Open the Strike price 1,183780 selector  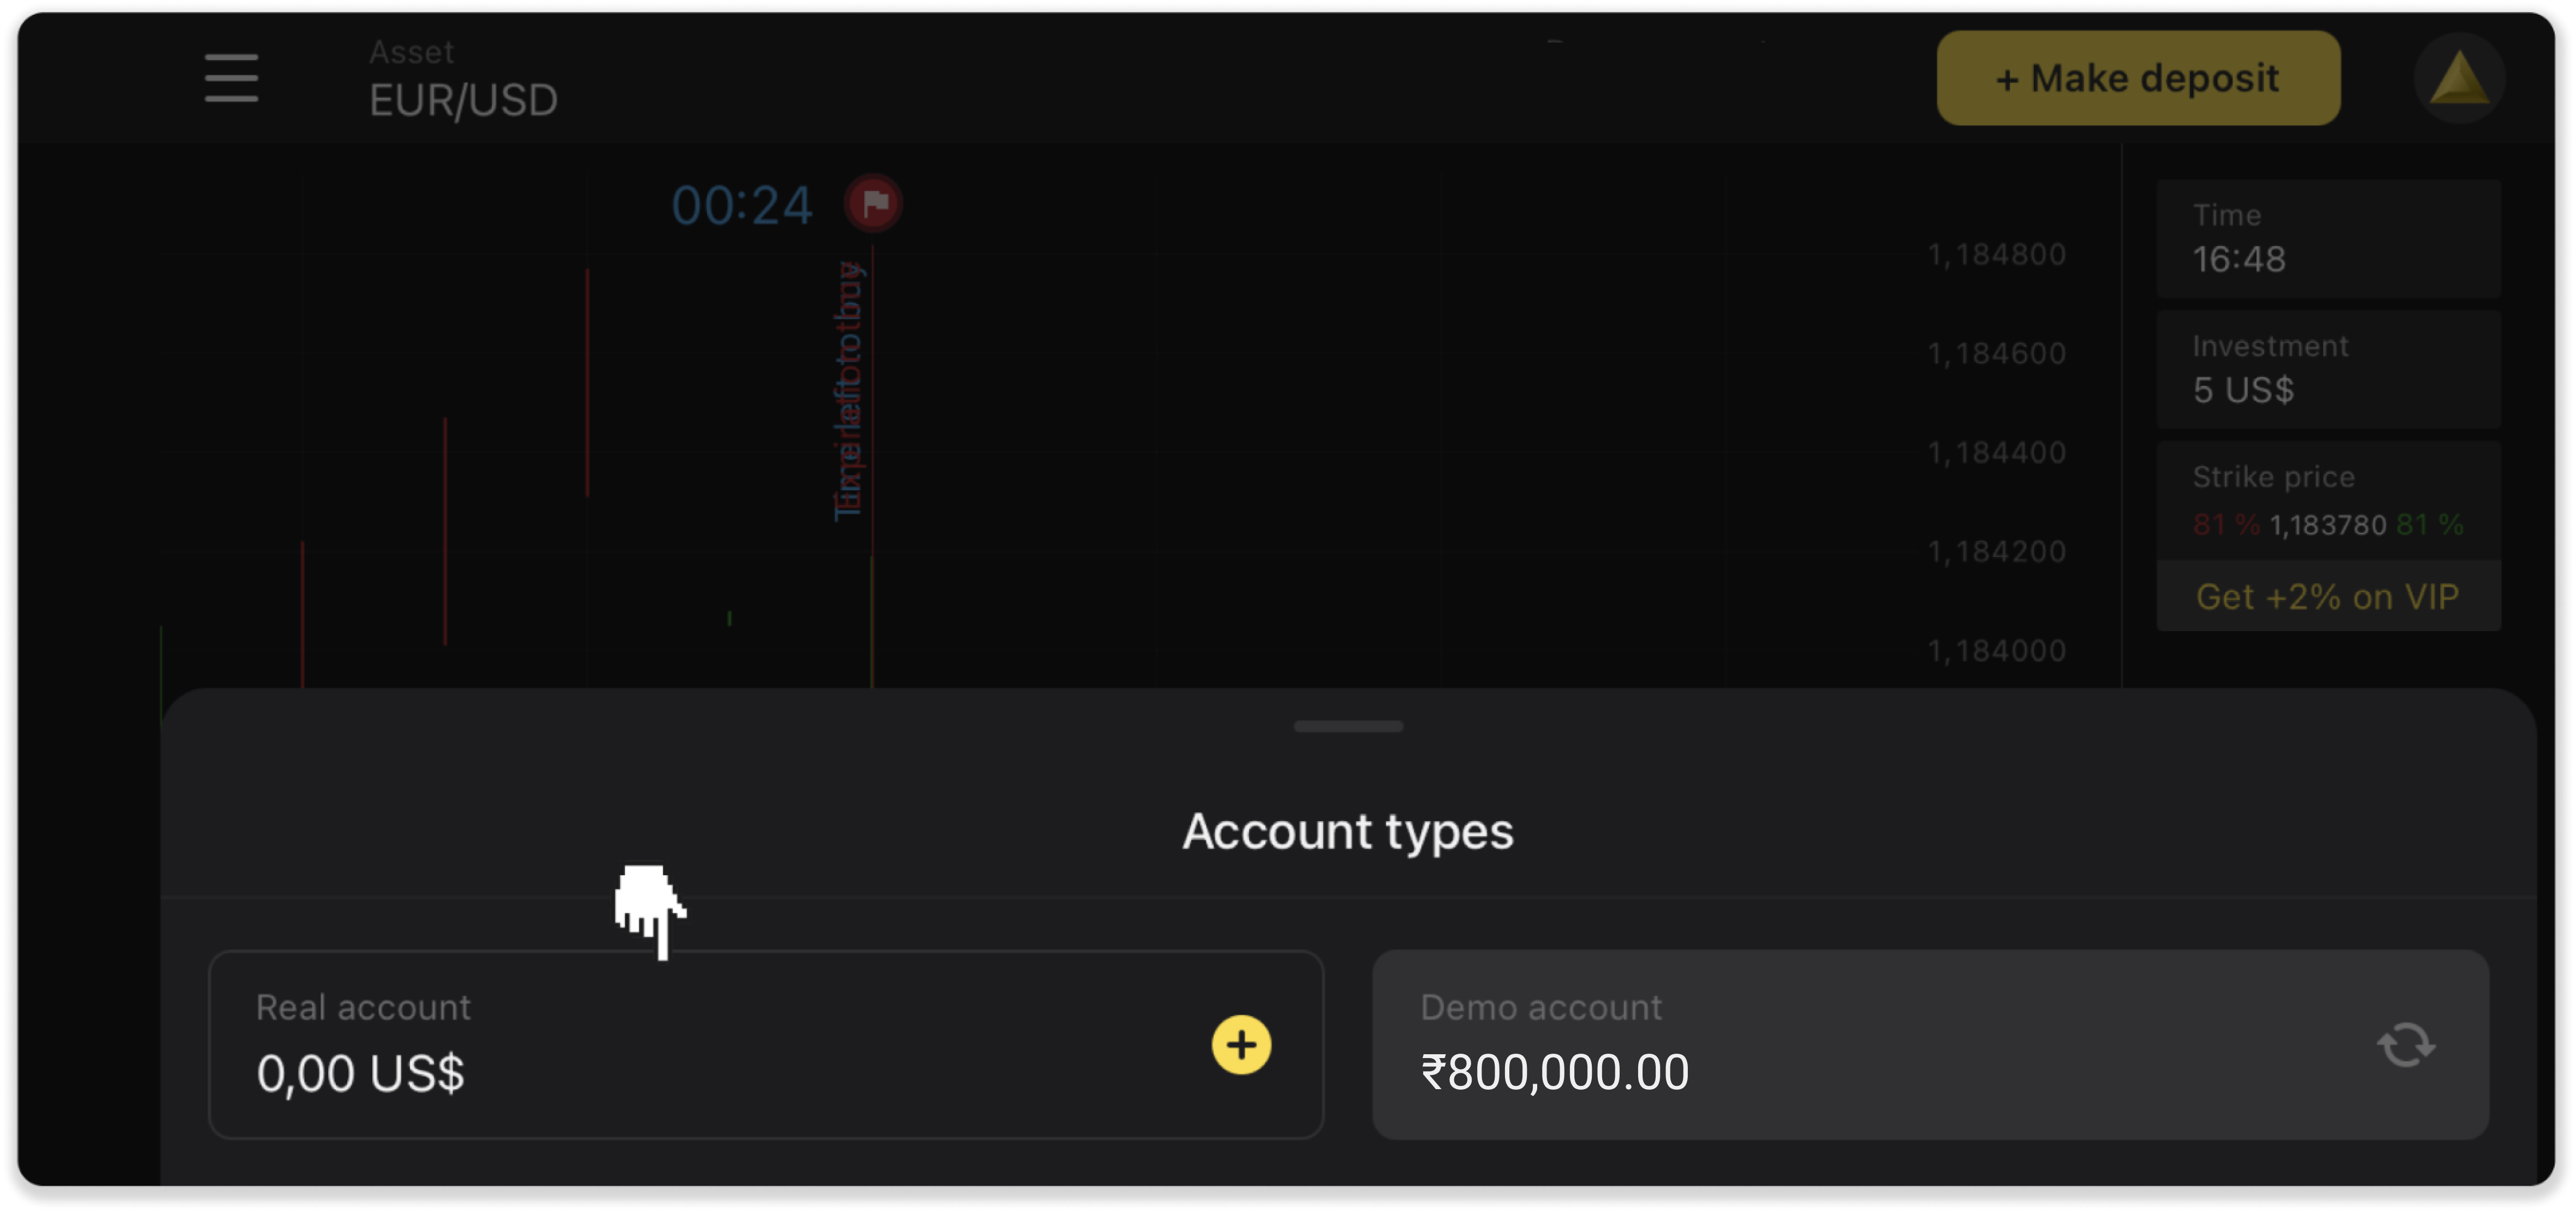[2327, 524]
